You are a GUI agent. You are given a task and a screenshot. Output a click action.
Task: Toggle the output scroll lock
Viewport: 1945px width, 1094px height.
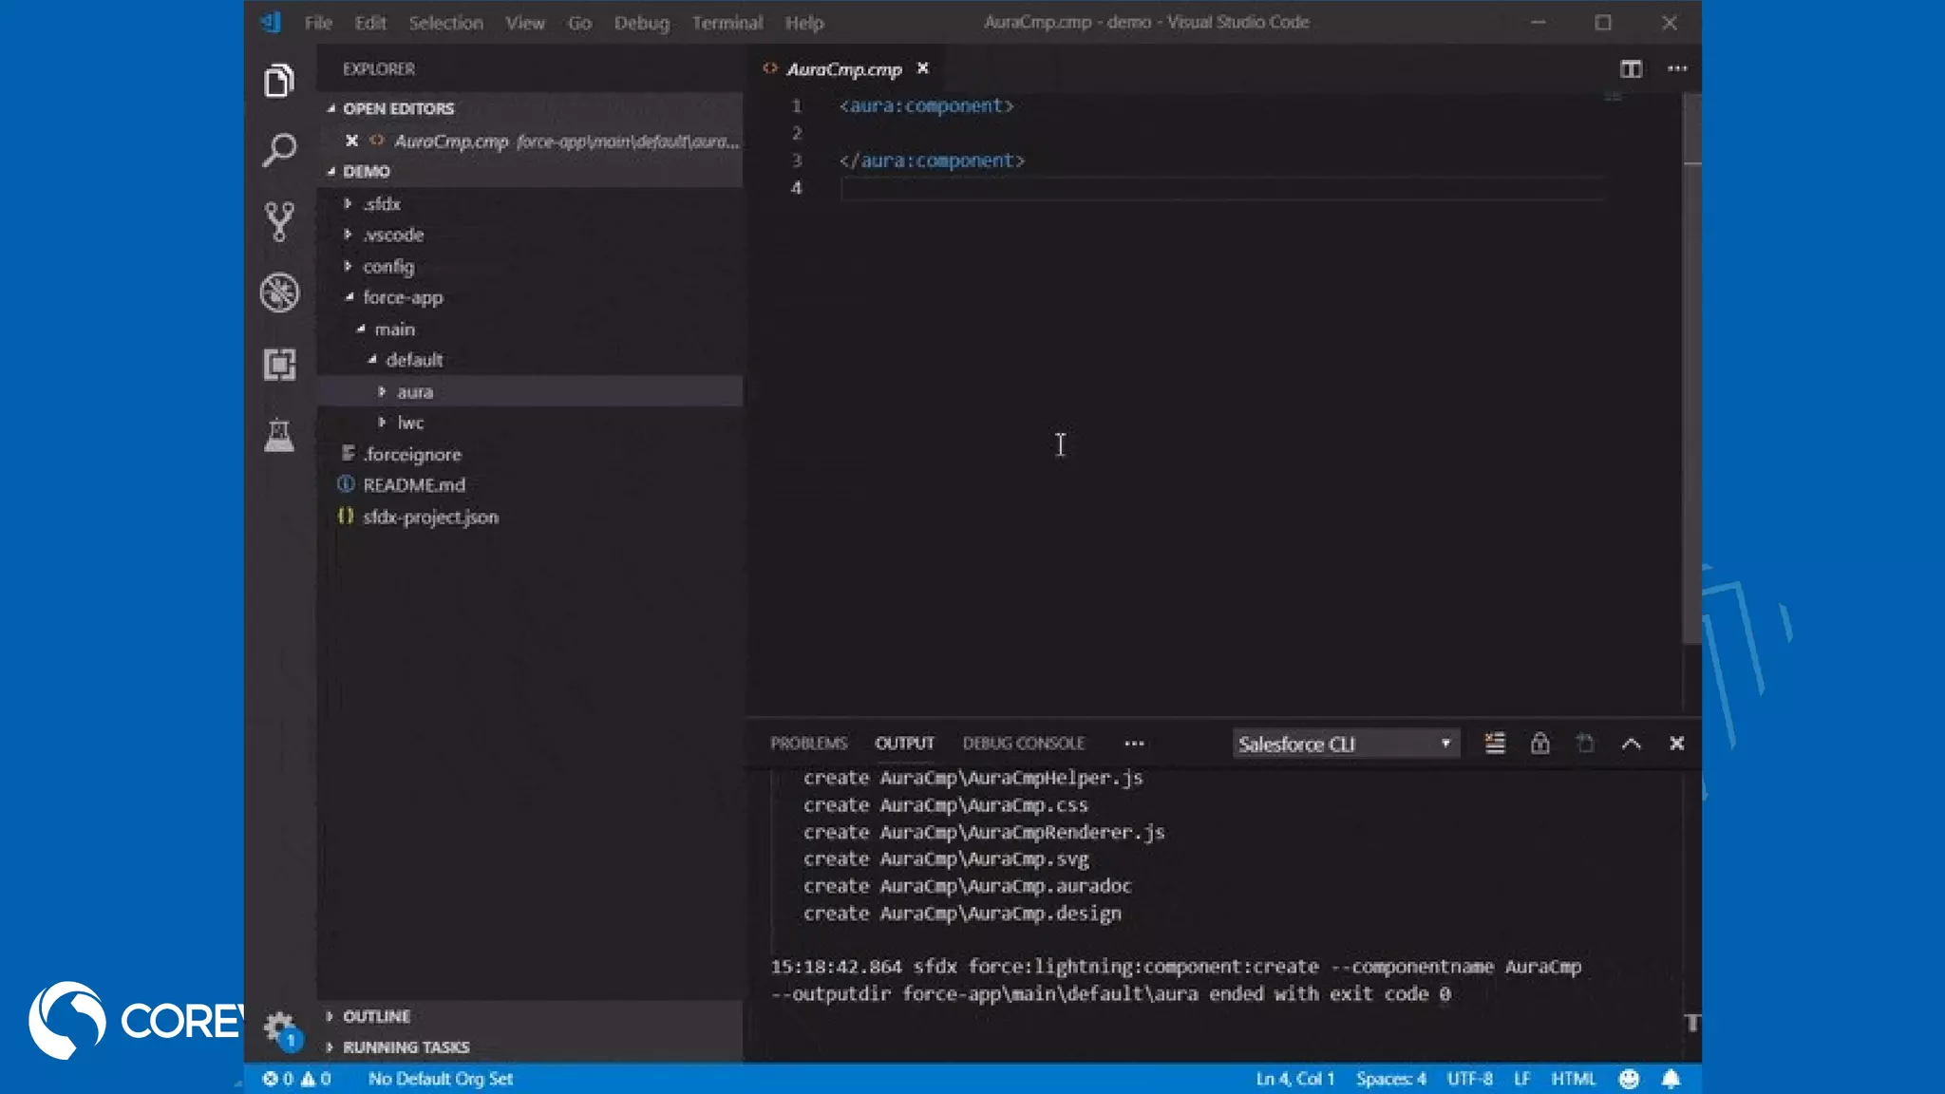pos(1539,744)
